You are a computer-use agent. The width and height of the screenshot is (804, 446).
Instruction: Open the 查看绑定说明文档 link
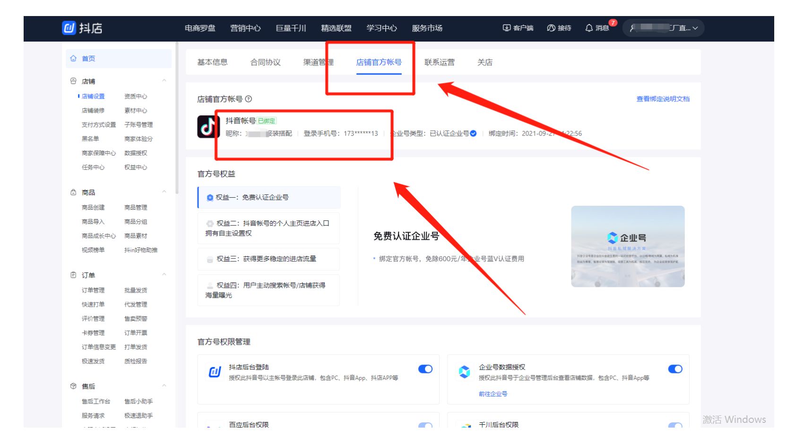pyautogui.click(x=663, y=99)
